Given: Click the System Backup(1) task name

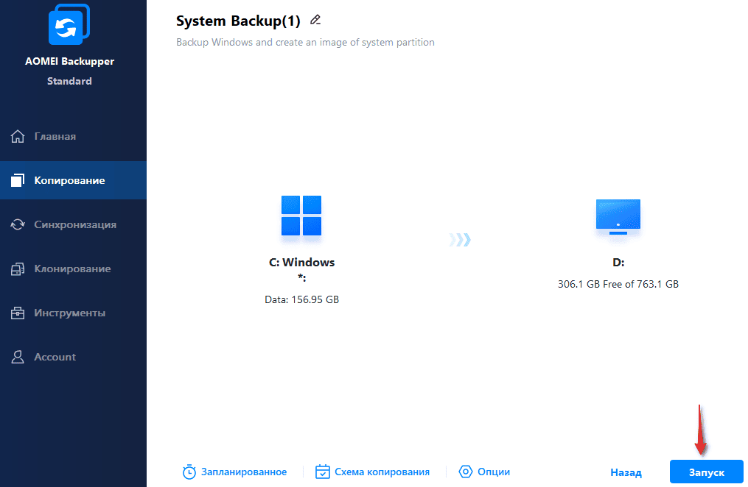Looking at the screenshot, I should [x=238, y=21].
